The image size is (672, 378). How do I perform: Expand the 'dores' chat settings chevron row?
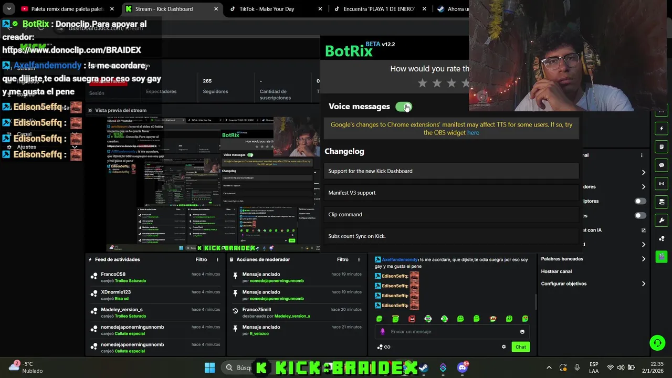(x=643, y=187)
